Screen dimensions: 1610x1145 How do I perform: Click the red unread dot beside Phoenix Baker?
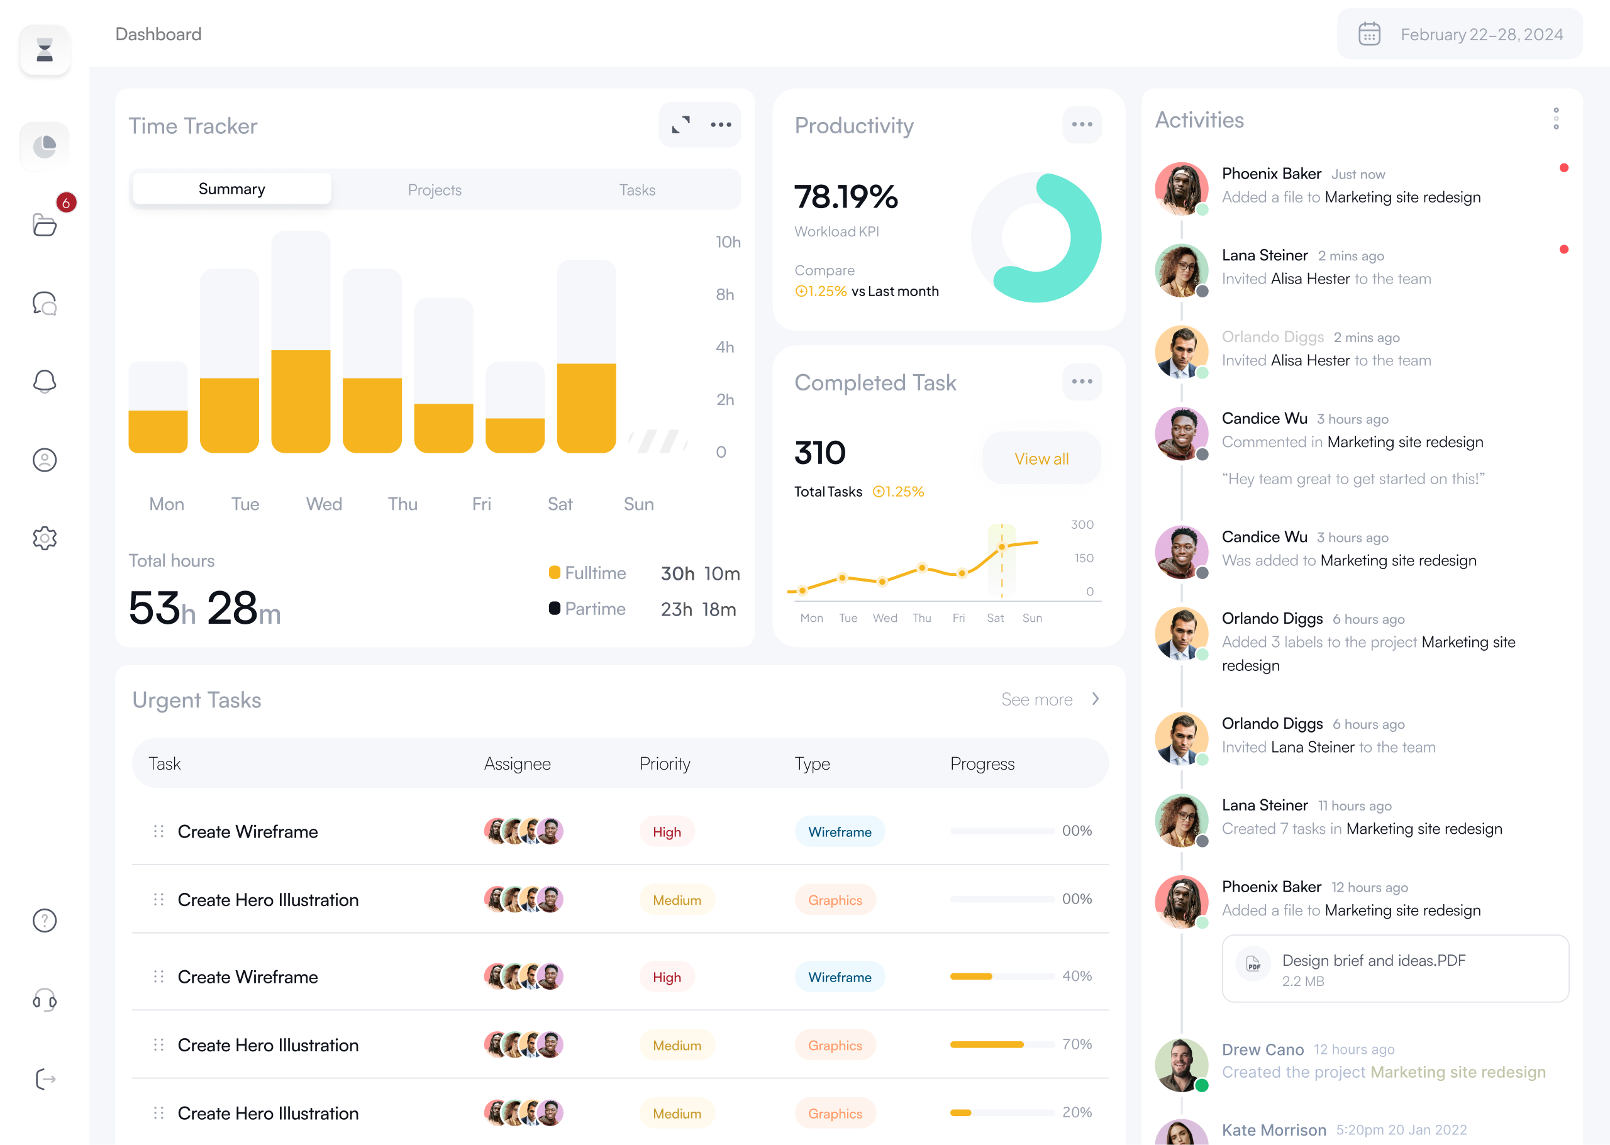coord(1563,168)
